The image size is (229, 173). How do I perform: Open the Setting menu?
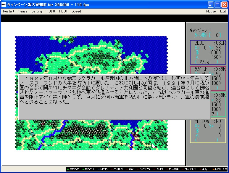(37, 11)
